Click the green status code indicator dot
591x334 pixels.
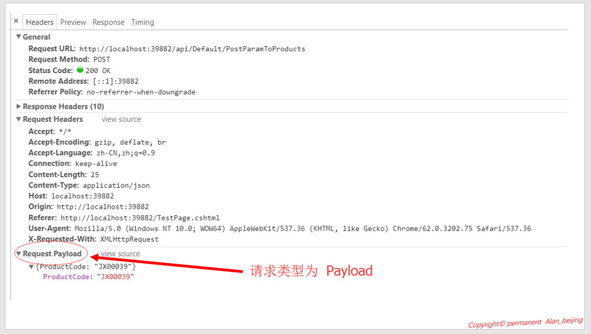pos(80,70)
